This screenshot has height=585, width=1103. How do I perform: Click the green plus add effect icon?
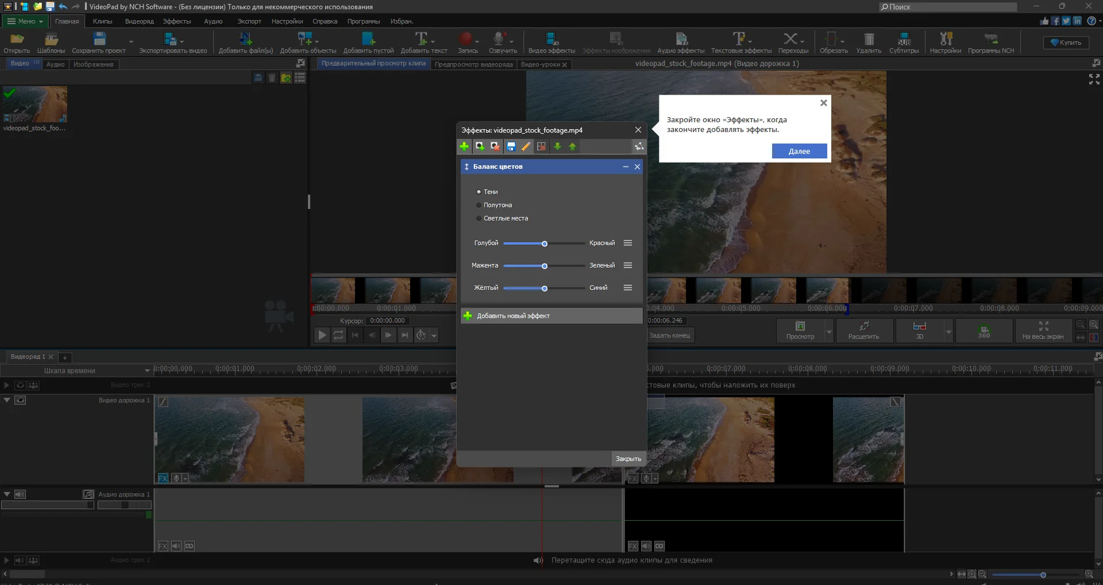464,147
